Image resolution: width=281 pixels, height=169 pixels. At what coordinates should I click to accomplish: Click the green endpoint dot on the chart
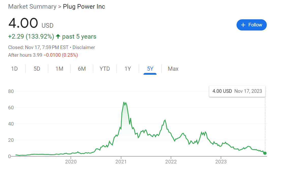coord(265,153)
